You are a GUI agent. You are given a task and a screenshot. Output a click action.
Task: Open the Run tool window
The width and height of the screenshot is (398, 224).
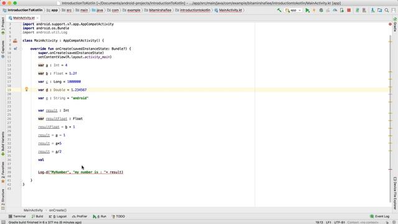point(99,217)
